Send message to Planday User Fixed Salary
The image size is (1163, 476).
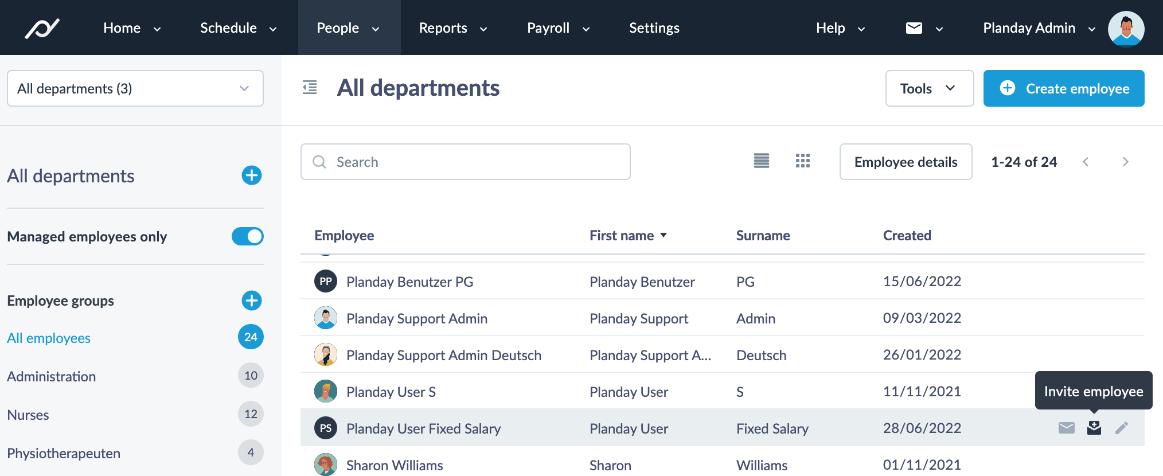pos(1066,428)
